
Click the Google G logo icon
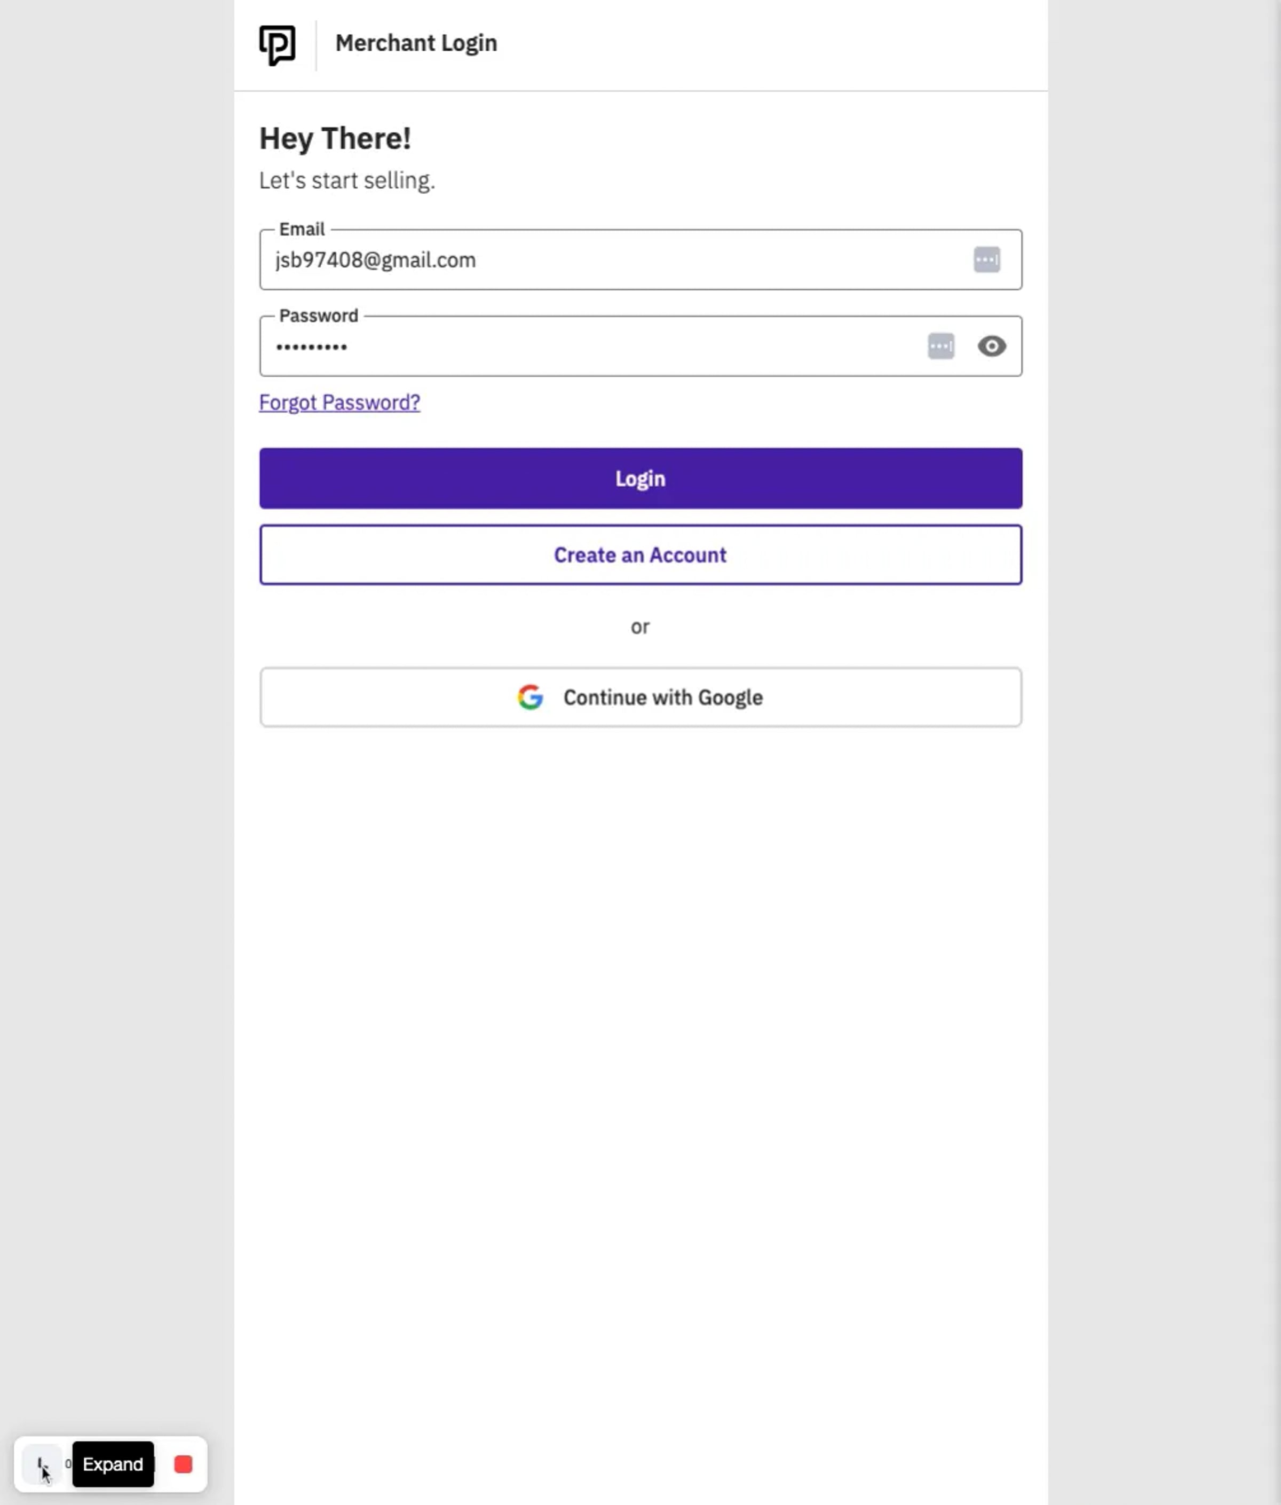(x=530, y=697)
